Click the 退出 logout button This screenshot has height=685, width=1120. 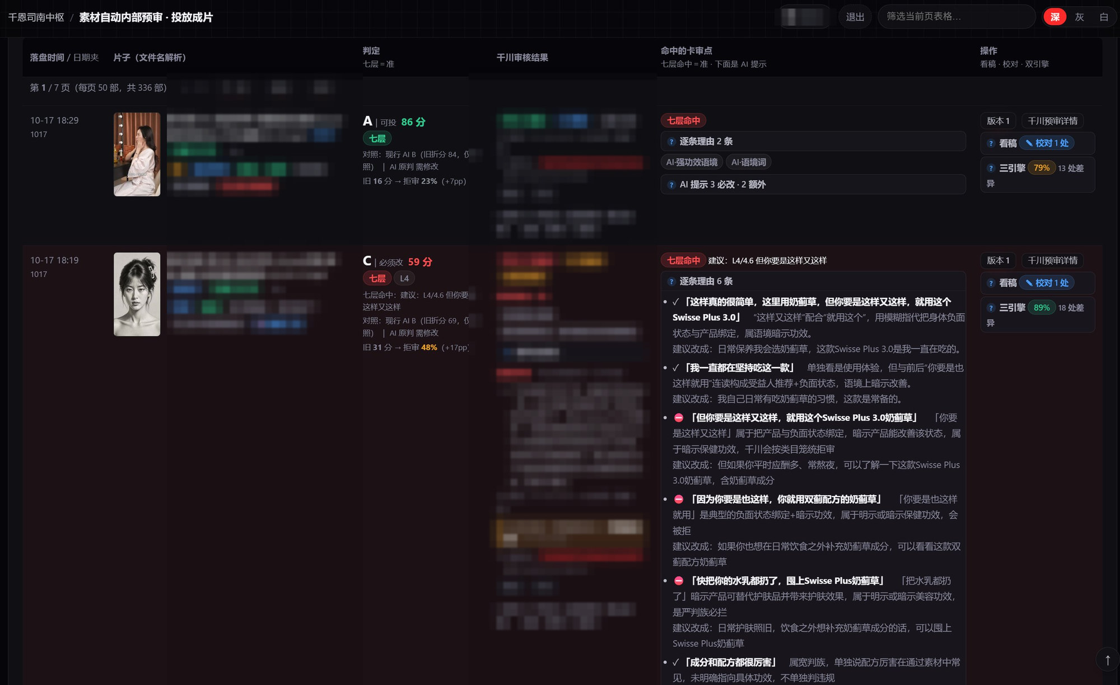tap(855, 17)
